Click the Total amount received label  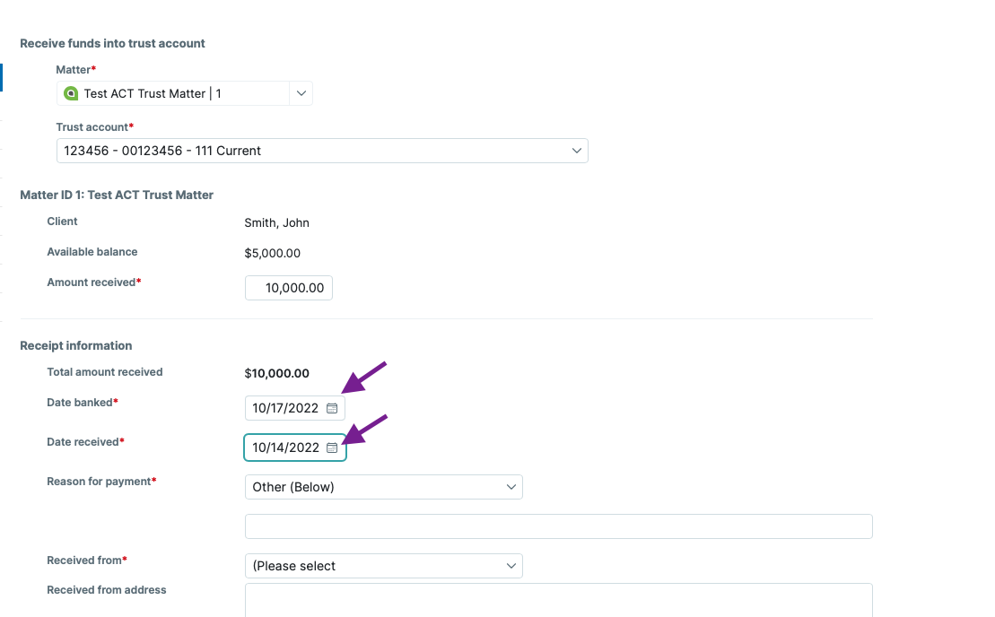tap(105, 372)
